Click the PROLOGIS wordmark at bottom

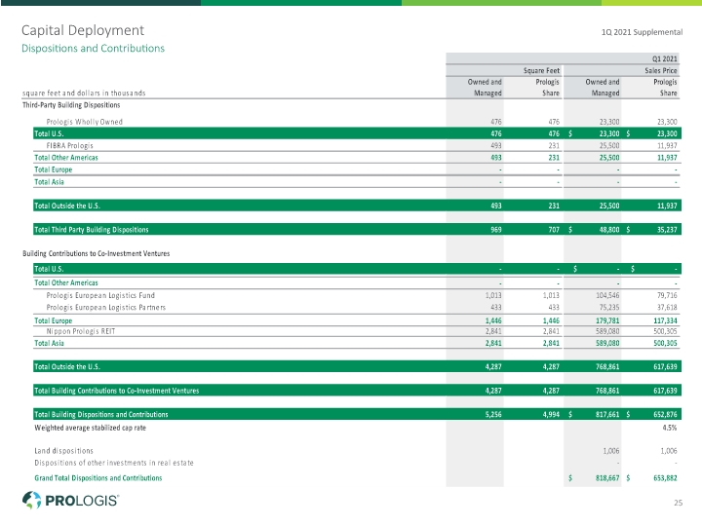82,501
